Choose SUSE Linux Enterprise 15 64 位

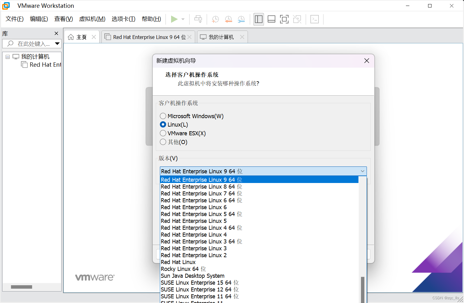[259, 283]
